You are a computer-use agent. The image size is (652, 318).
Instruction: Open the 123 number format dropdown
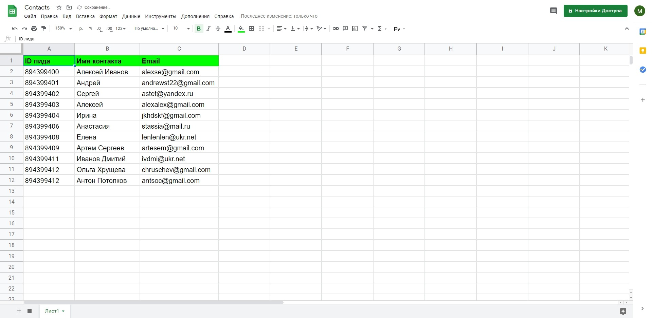pos(121,29)
